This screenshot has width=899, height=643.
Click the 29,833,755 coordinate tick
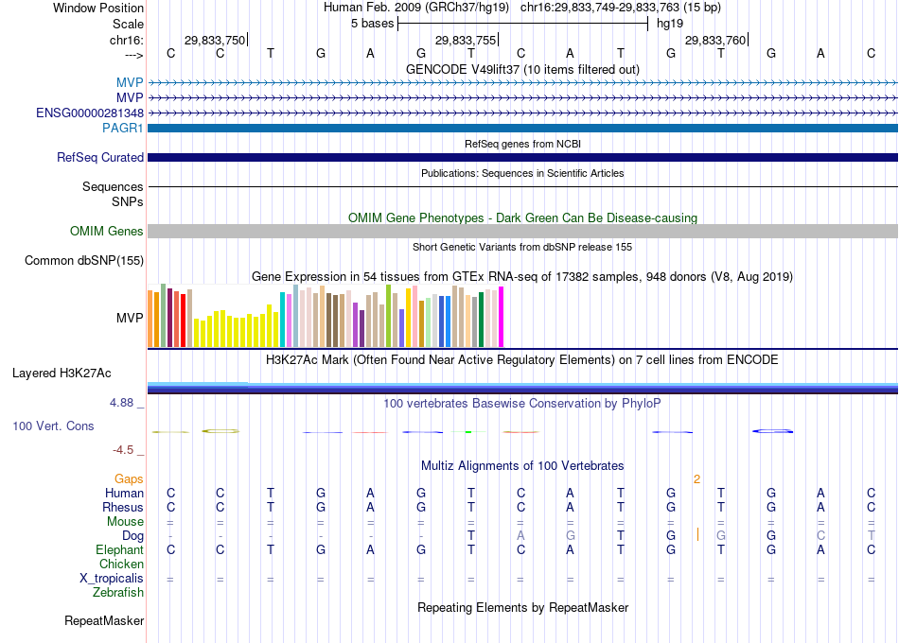pyautogui.click(x=466, y=40)
